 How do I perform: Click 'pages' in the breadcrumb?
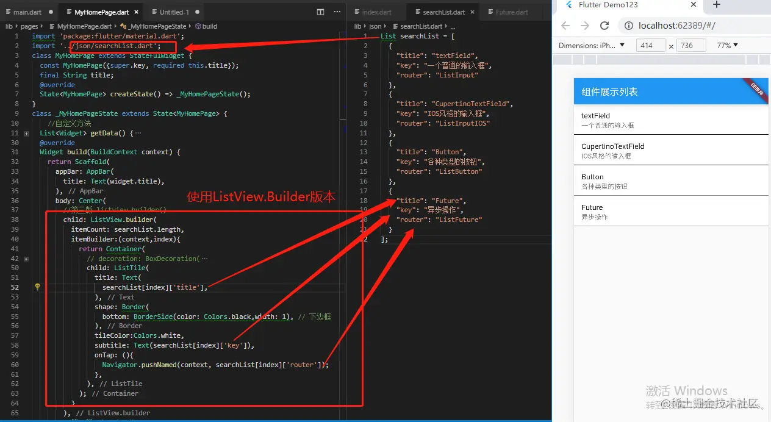(29, 26)
